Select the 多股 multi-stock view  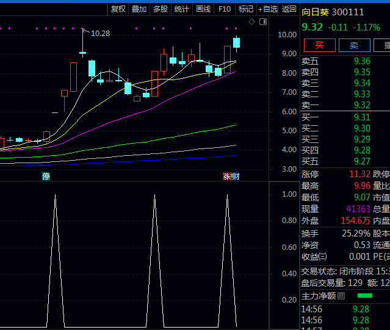click(x=161, y=9)
